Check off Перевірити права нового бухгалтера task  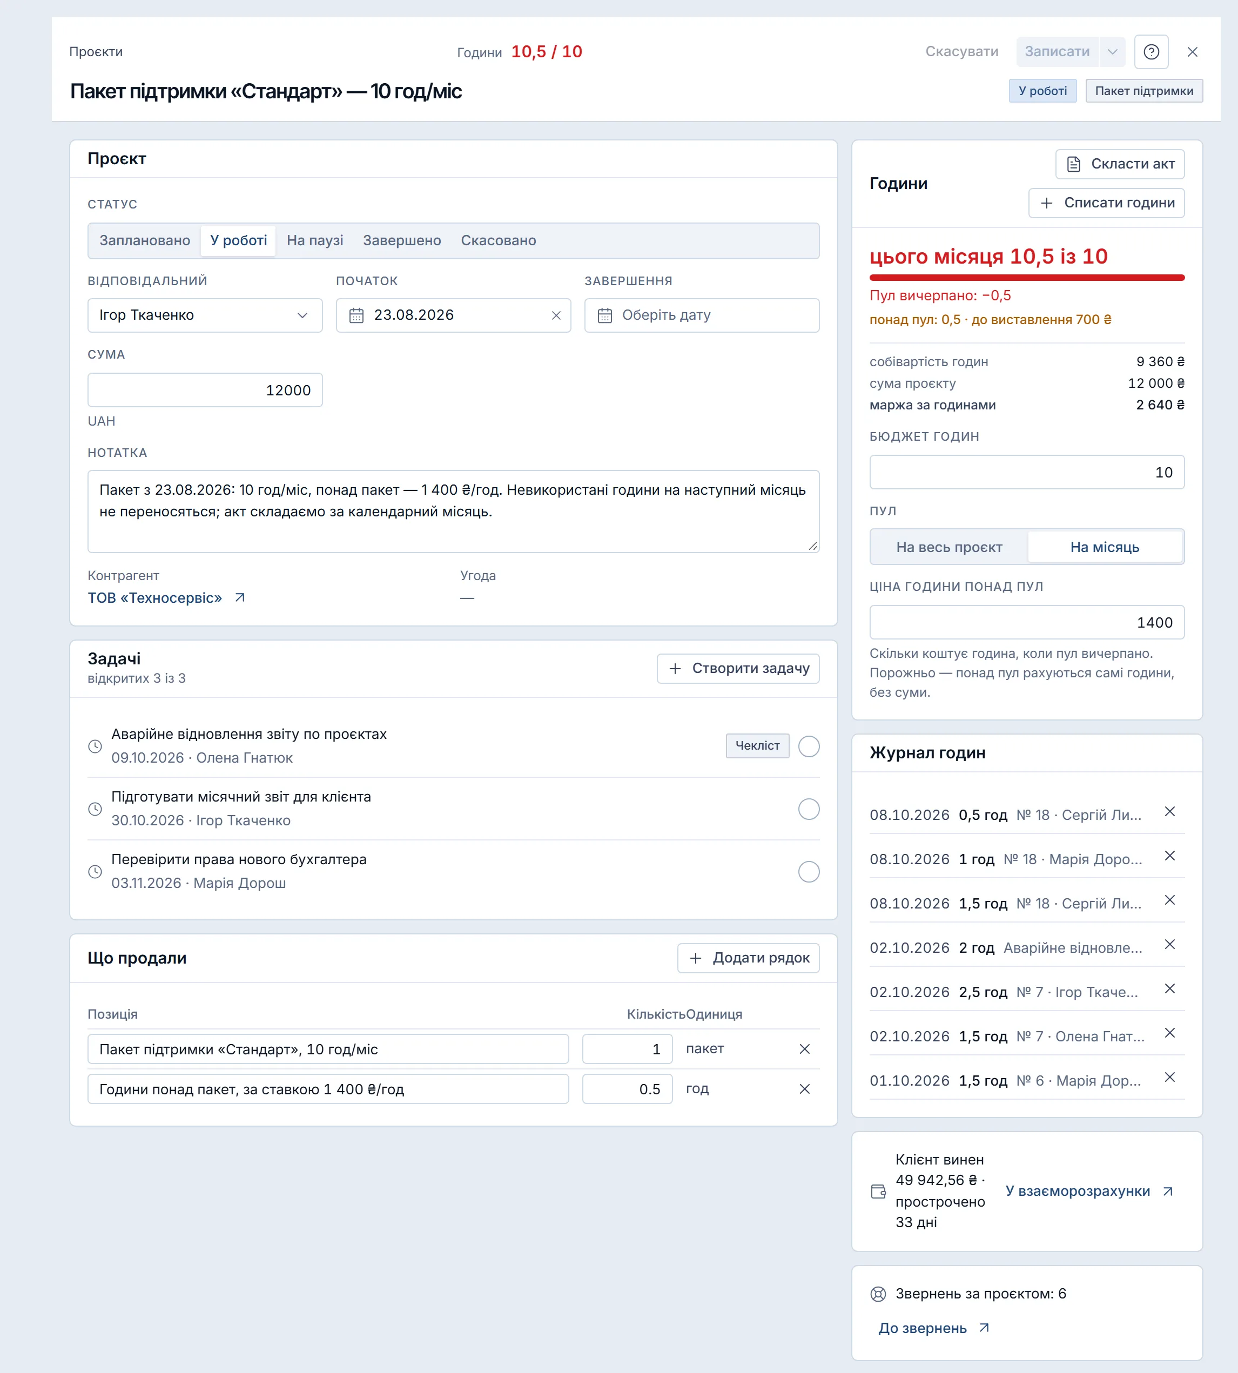[809, 872]
